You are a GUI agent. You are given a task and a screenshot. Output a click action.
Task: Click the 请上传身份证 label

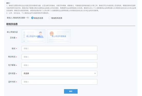[12, 32]
